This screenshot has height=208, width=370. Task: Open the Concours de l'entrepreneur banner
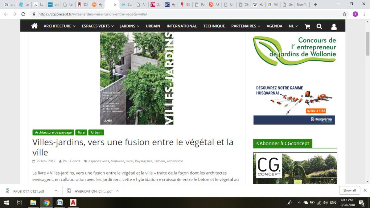295,51
